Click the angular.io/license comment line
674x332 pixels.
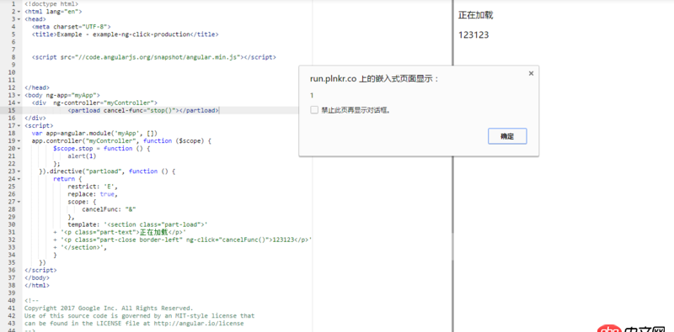134,324
